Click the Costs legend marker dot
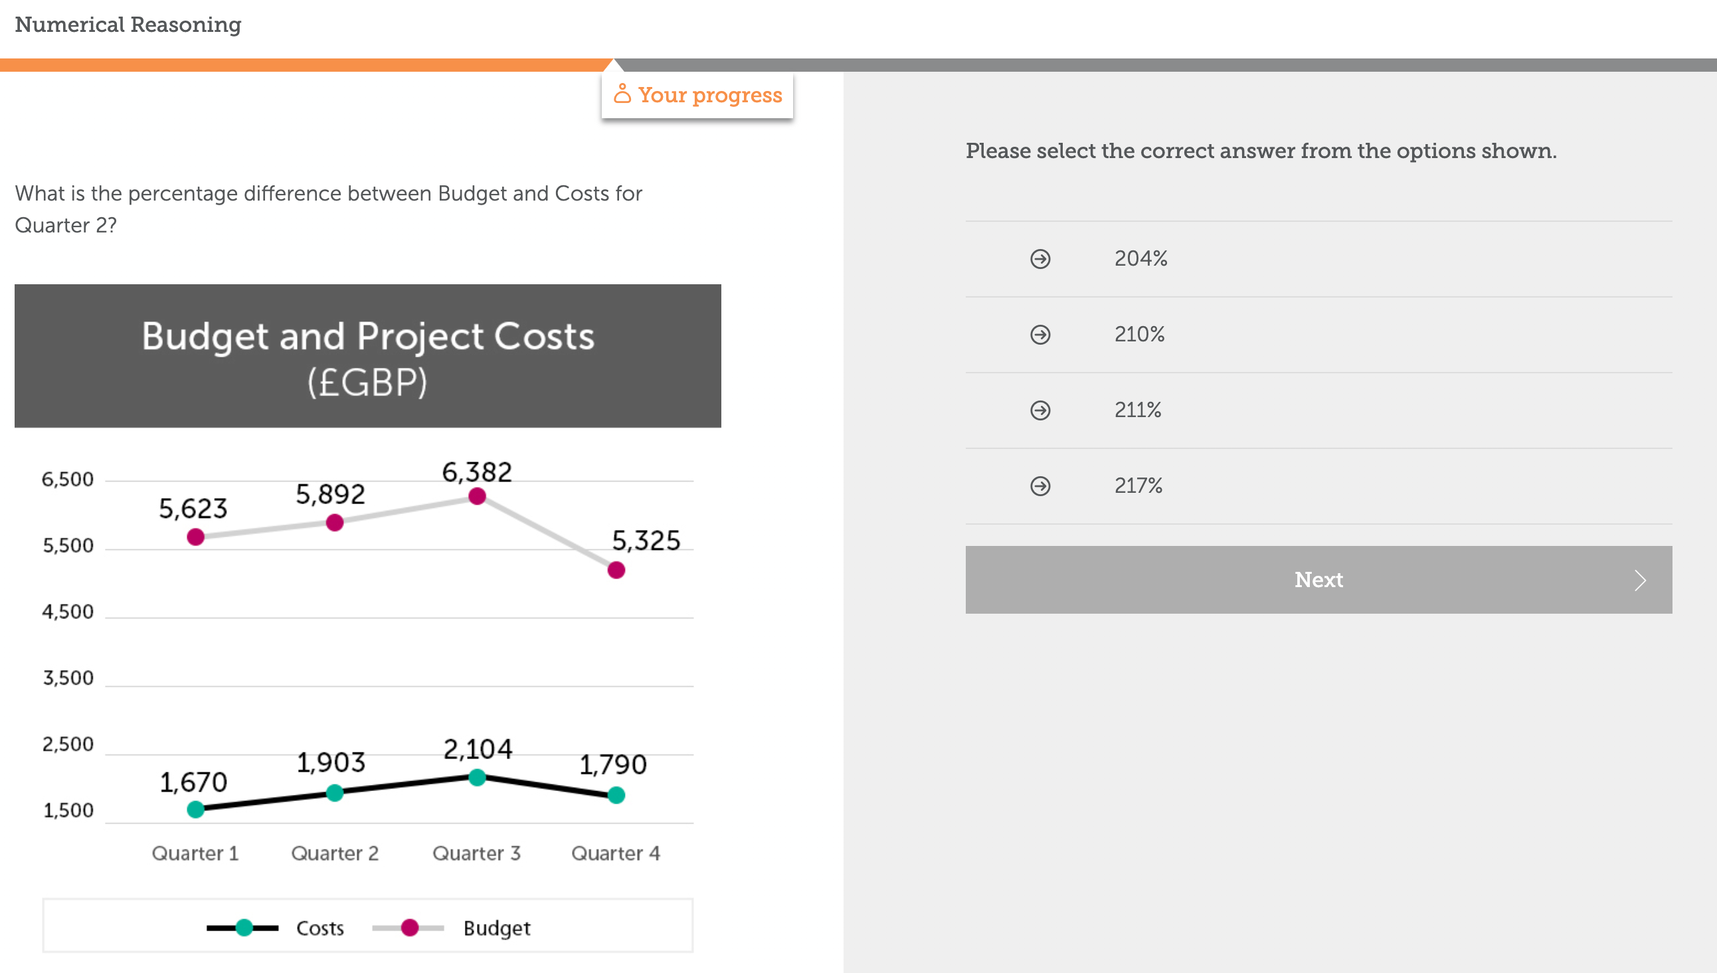Image resolution: width=1717 pixels, height=973 pixels. 243,928
